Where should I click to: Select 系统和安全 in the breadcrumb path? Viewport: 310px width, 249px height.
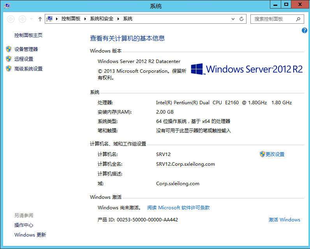102,19
